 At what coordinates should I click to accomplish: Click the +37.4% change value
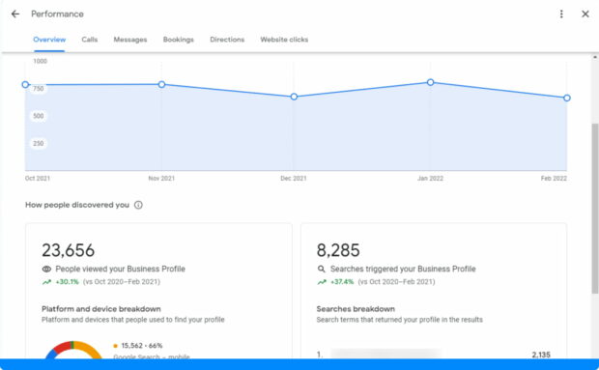click(x=342, y=282)
